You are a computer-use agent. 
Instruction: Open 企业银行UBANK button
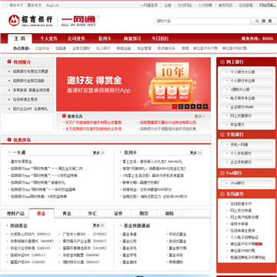click(x=246, y=107)
